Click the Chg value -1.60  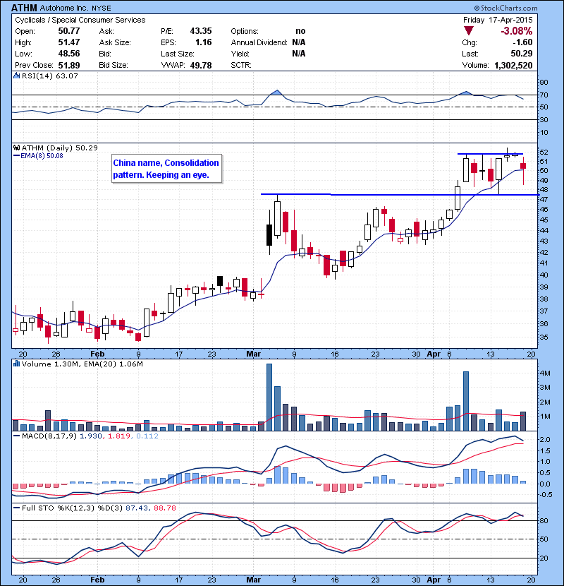(x=522, y=42)
